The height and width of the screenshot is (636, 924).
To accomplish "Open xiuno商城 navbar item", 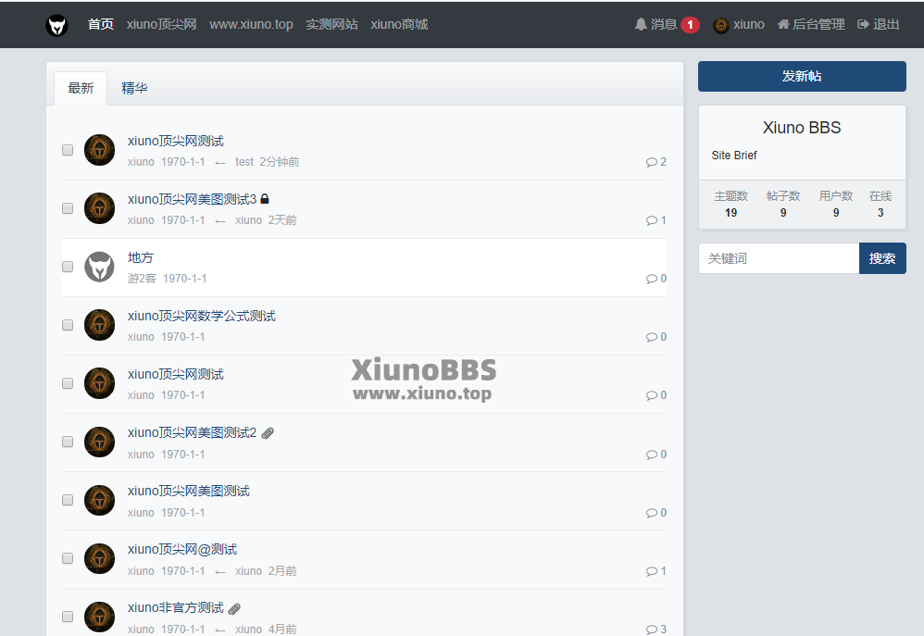I will (x=399, y=24).
